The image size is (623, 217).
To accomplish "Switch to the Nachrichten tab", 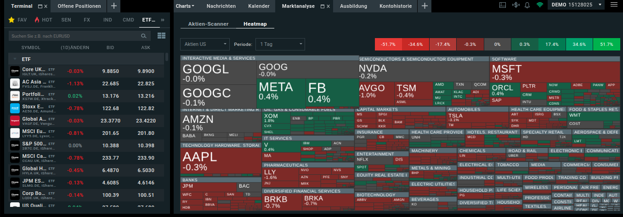I will click(221, 6).
